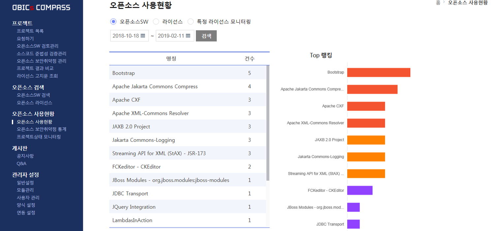Select the 라이선스 radio button
The height and width of the screenshot is (231, 504).
[156, 22]
